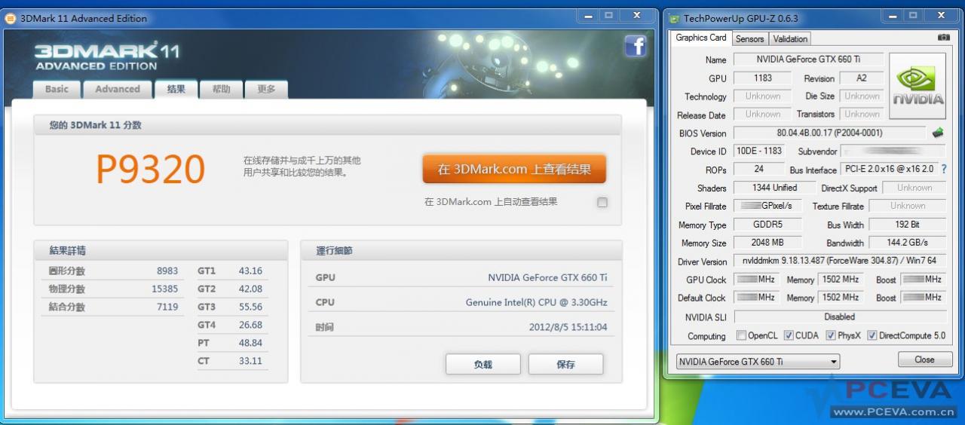The height and width of the screenshot is (425, 965).
Task: Click the combined score 7119
Action: click(168, 307)
